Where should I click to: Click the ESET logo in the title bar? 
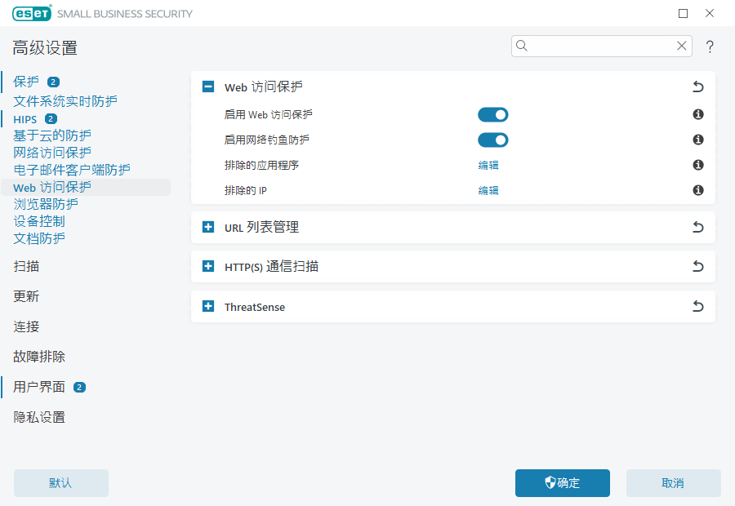pyautogui.click(x=31, y=13)
